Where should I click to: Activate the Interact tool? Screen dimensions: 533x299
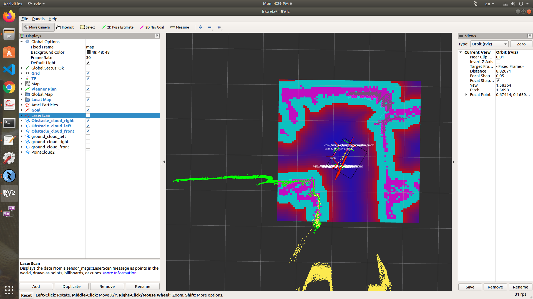pos(65,27)
